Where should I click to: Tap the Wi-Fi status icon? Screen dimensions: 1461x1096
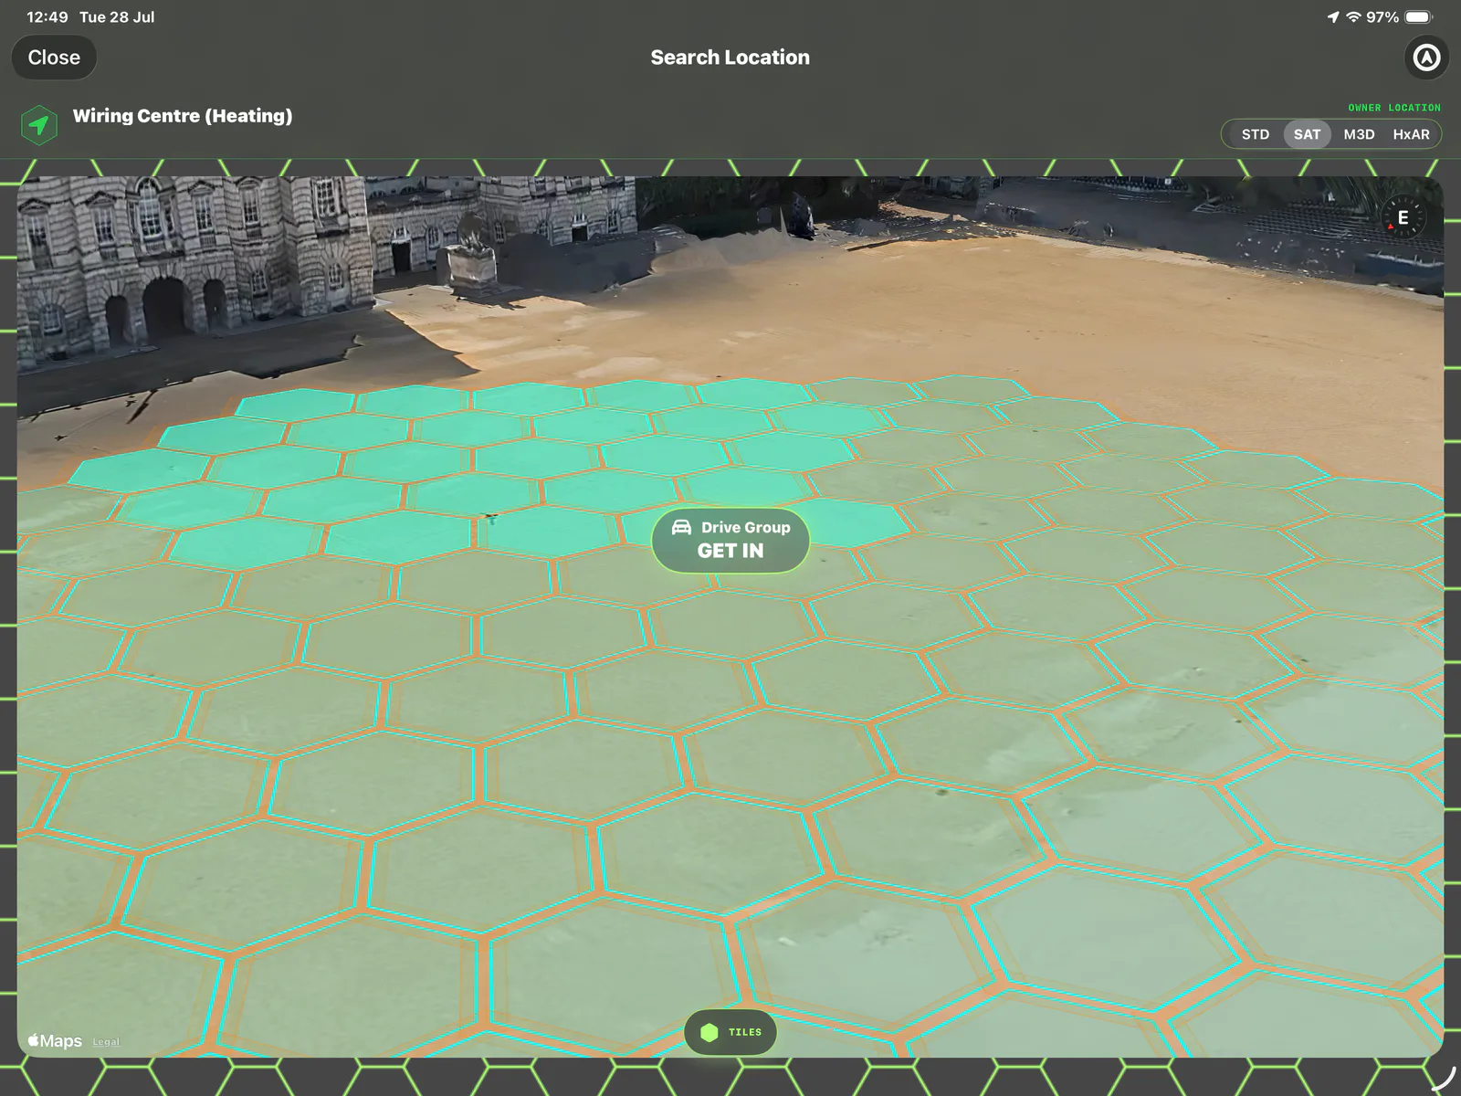click(x=1353, y=17)
